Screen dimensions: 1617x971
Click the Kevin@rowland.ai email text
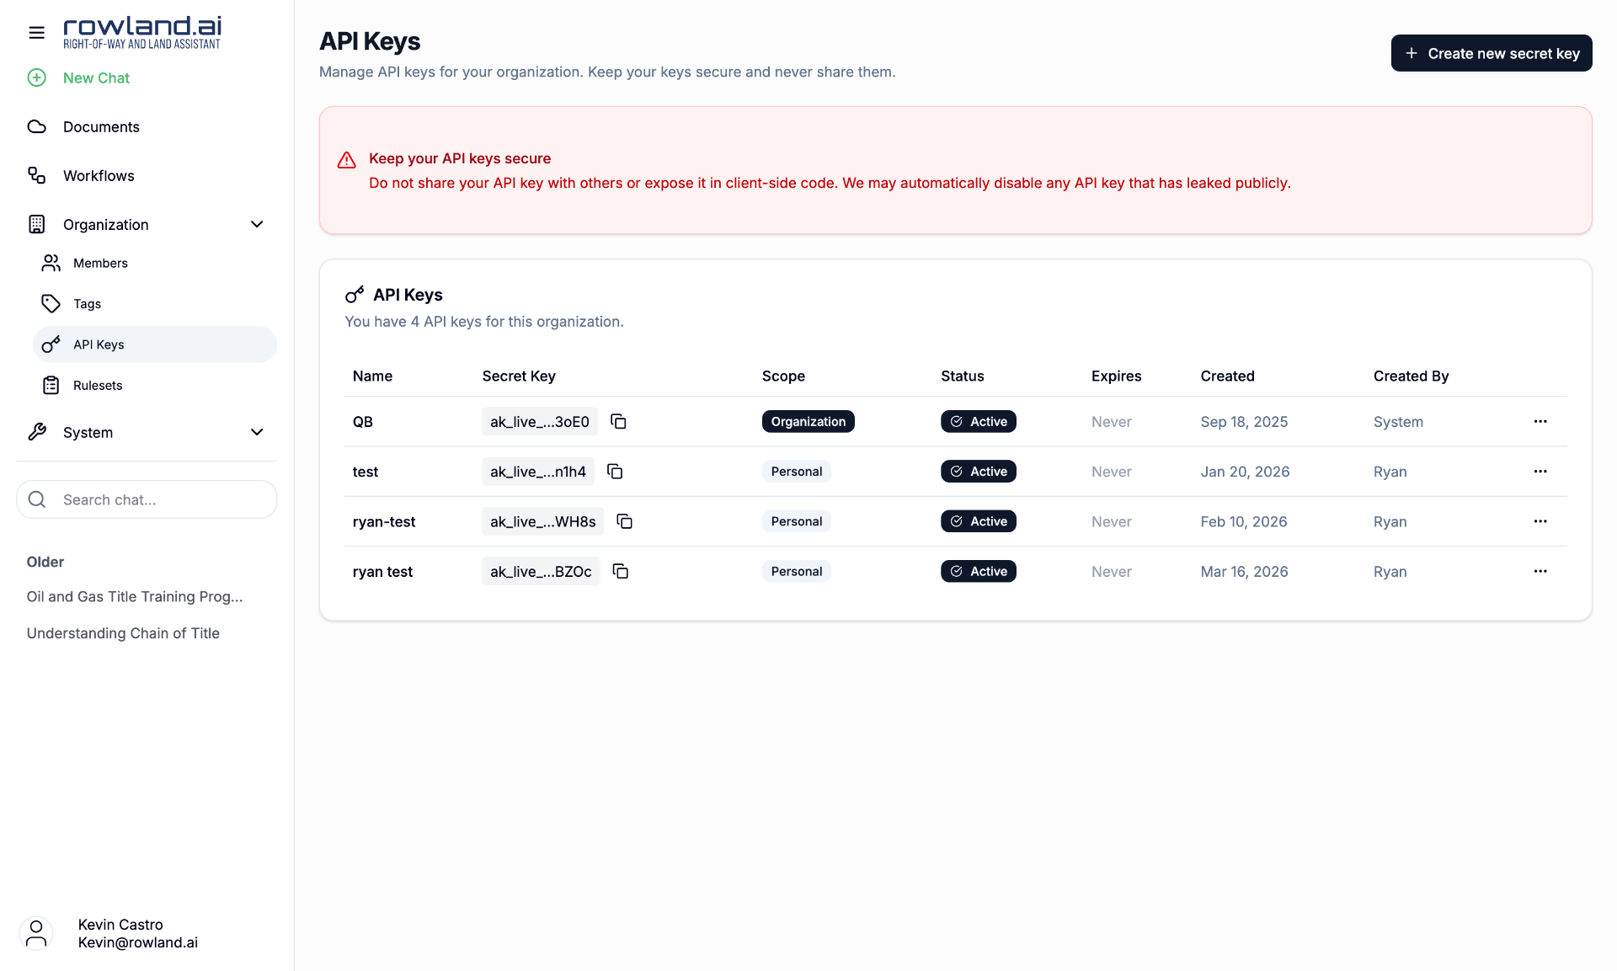pyautogui.click(x=138, y=942)
